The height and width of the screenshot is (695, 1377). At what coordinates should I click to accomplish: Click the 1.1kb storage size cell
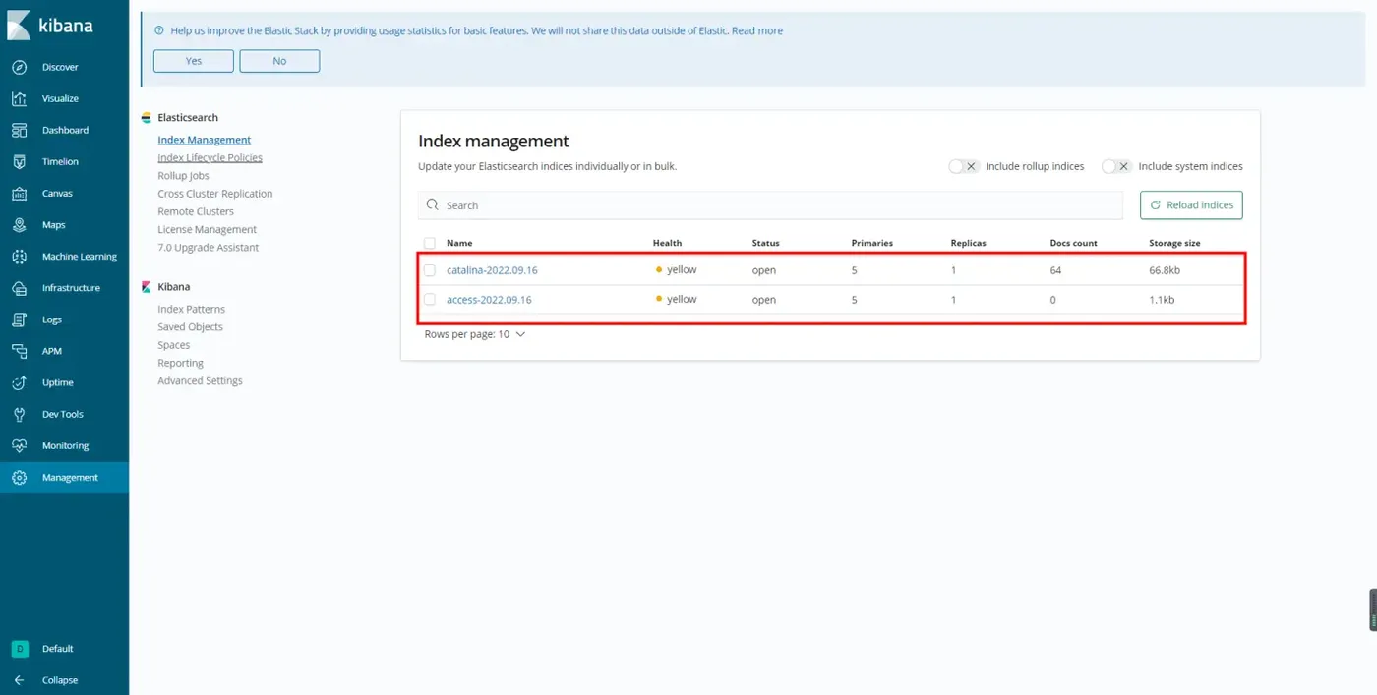pos(1162,300)
